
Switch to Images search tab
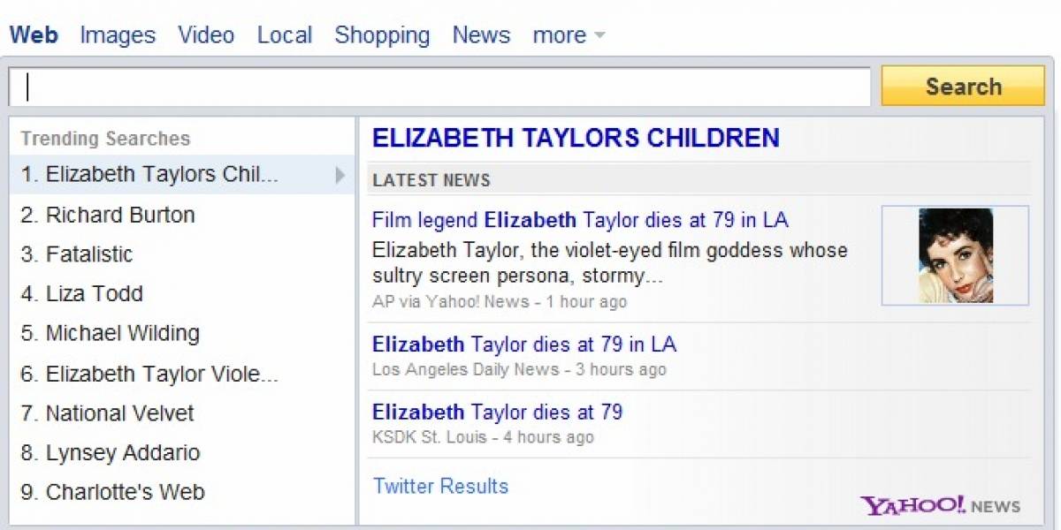(x=118, y=35)
